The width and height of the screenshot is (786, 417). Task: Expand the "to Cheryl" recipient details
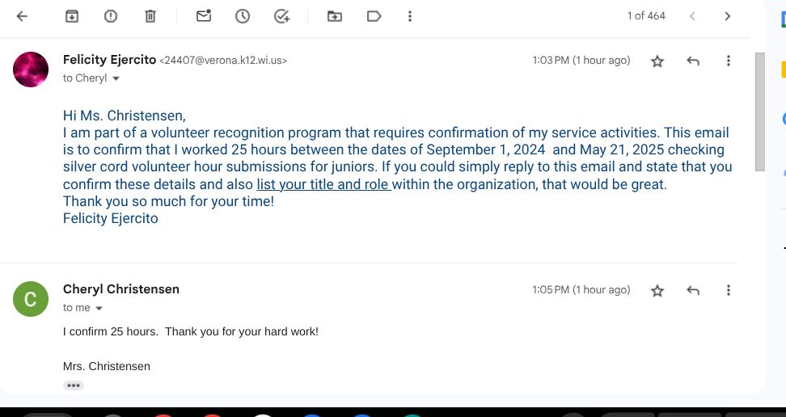point(116,79)
